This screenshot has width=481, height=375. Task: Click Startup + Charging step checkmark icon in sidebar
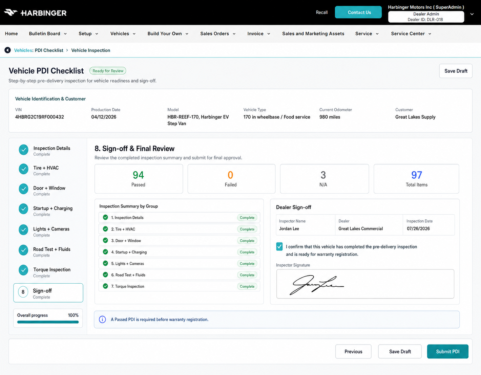point(23,209)
